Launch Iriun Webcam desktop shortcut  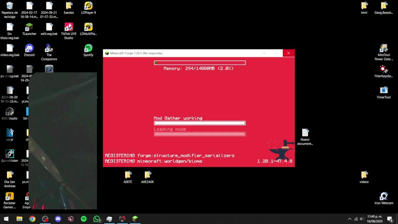click(x=384, y=198)
